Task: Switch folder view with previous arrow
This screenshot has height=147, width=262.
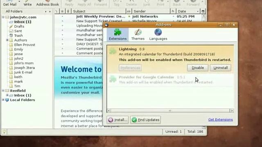Action: tap(46, 11)
